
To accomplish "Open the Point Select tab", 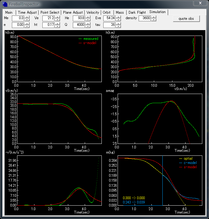I will coord(50,12).
